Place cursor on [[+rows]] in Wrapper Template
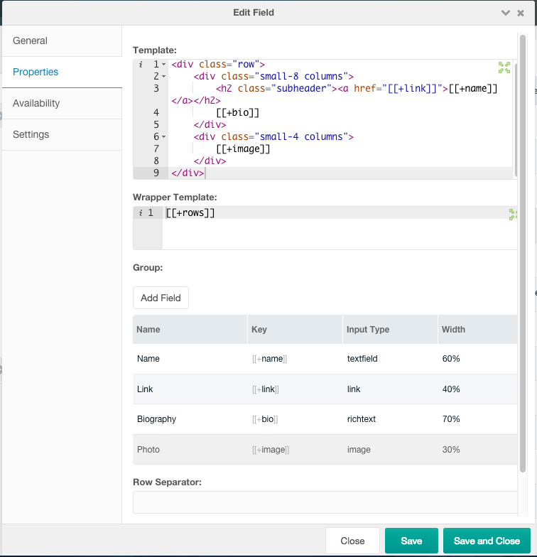This screenshot has height=557, width=537. [190, 213]
